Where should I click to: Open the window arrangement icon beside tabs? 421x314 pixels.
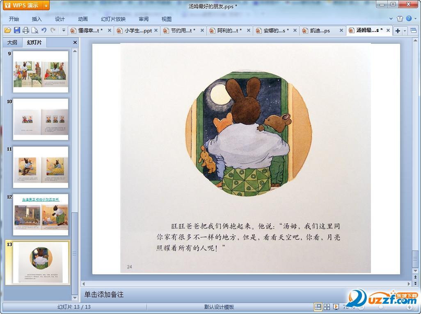point(414,31)
